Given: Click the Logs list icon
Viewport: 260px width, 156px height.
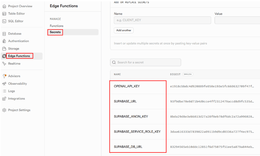Looking at the screenshot, I should pyautogui.click(x=4, y=91).
